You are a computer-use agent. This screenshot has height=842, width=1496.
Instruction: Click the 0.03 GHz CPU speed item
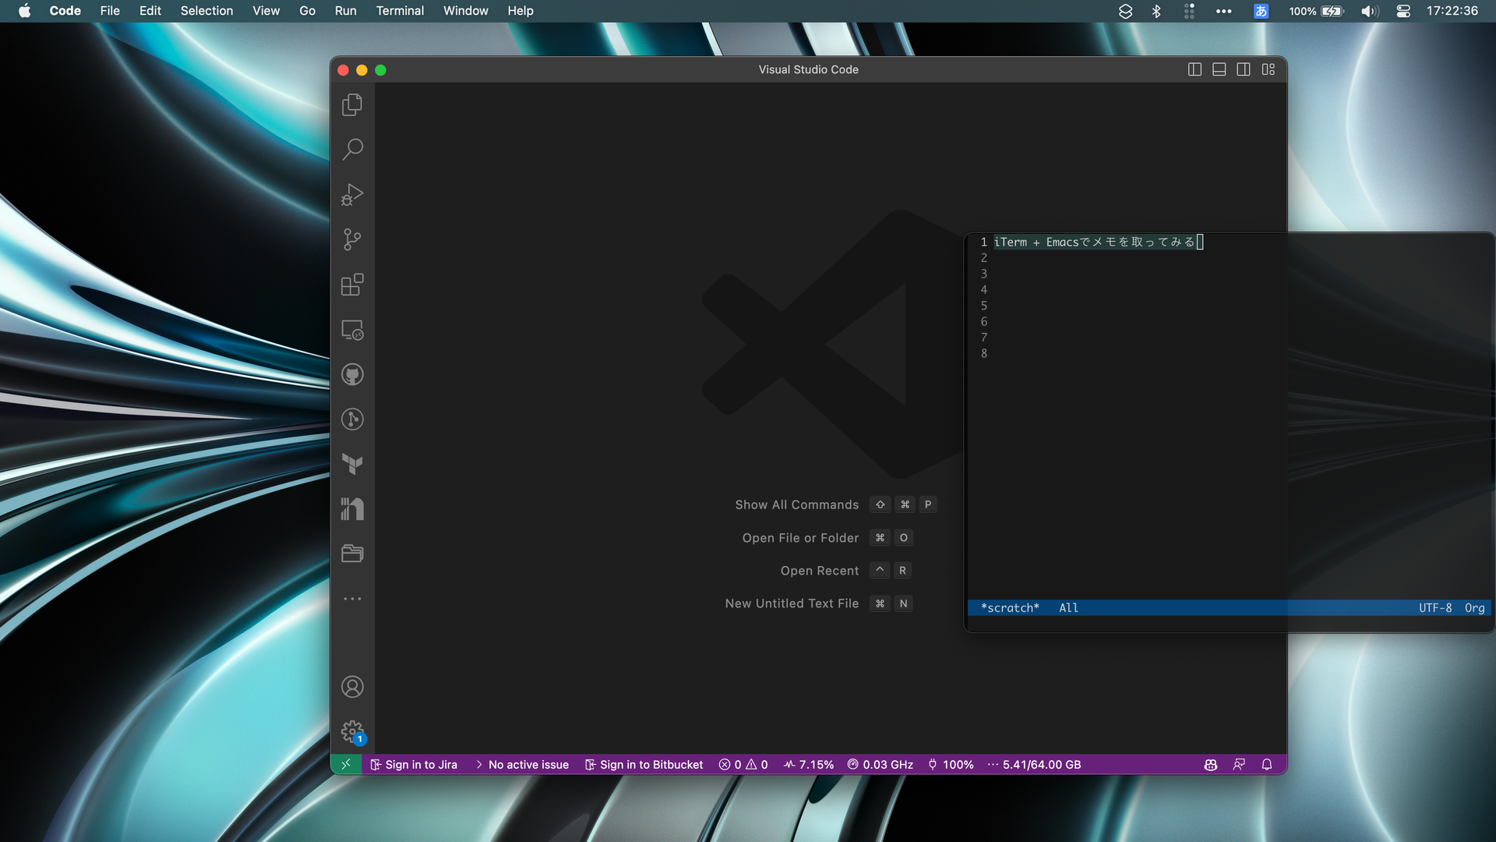pos(880,765)
